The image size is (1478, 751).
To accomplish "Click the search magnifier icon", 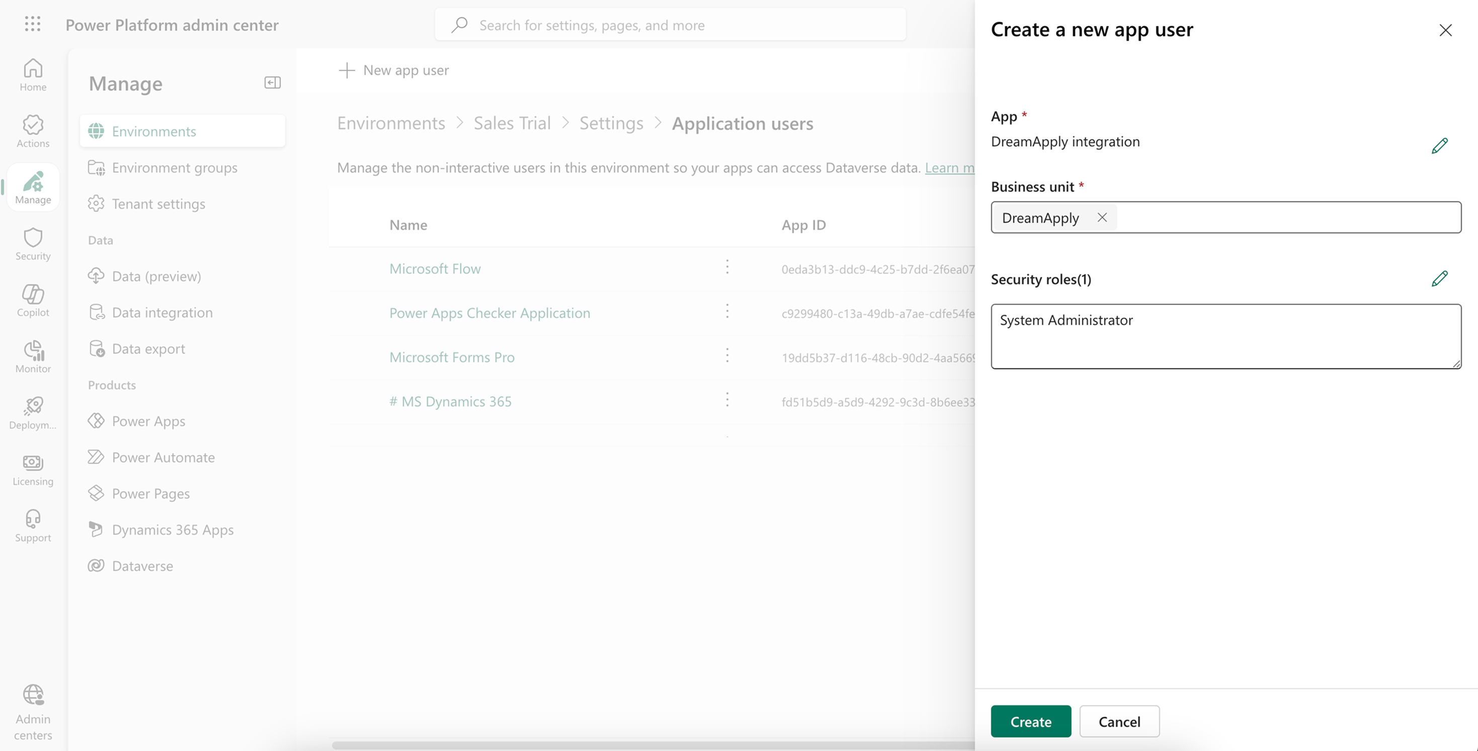I will click(x=459, y=25).
